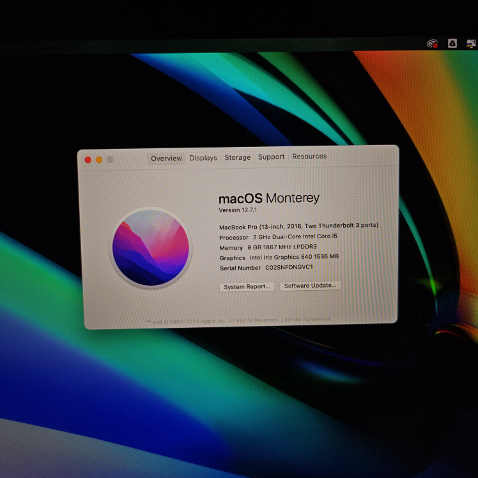The image size is (478, 478).
Task: Open System Report
Action: (247, 286)
